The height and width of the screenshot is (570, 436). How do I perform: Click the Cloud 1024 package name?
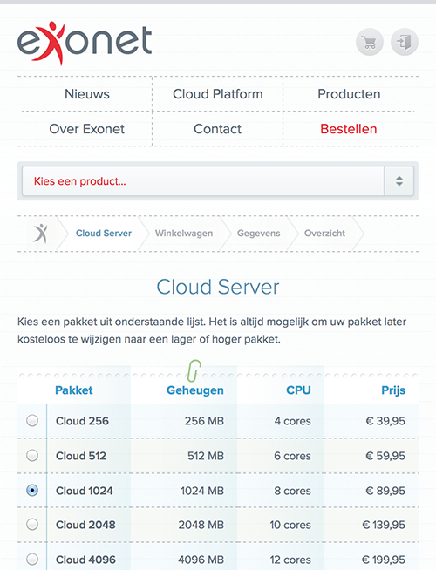click(x=85, y=491)
